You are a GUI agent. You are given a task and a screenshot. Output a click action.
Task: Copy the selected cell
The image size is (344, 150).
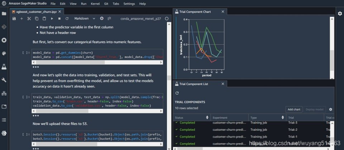[37, 19]
